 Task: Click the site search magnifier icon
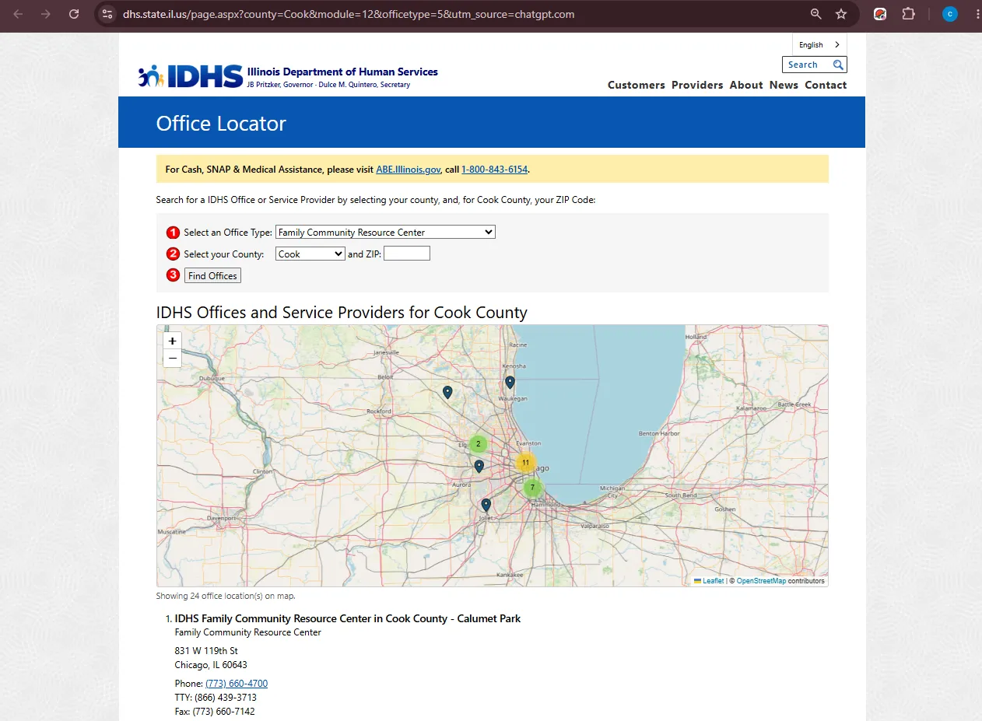pyautogui.click(x=838, y=65)
